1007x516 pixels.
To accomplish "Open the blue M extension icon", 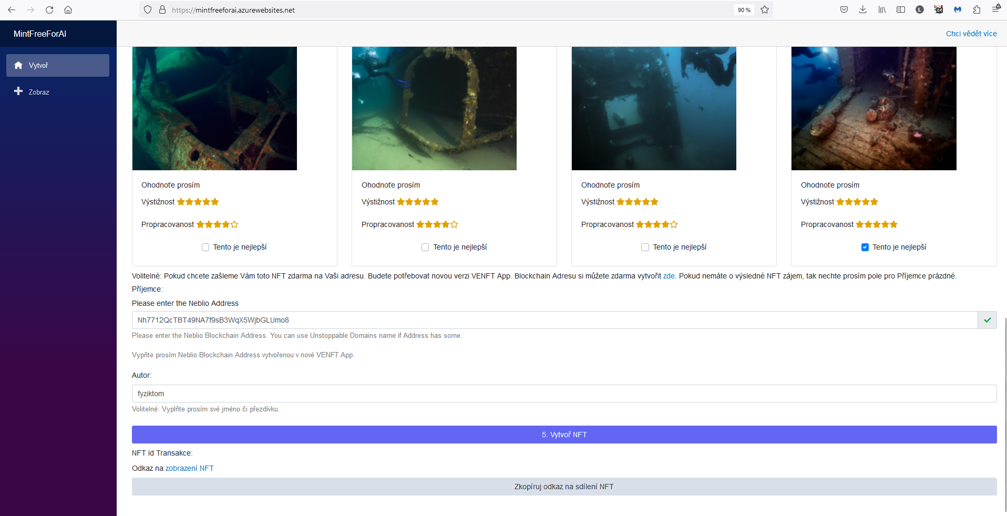I will pos(958,9).
